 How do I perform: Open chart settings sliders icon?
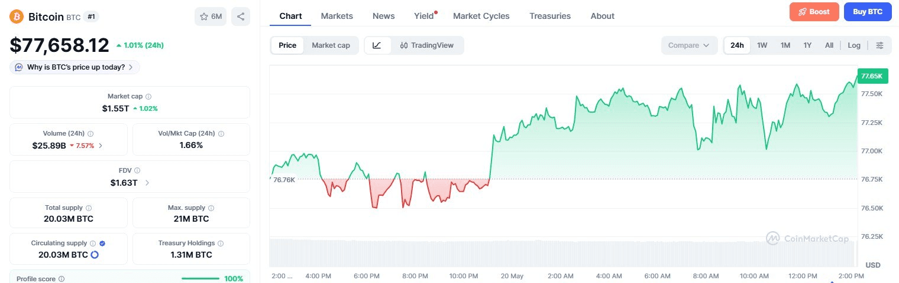879,45
